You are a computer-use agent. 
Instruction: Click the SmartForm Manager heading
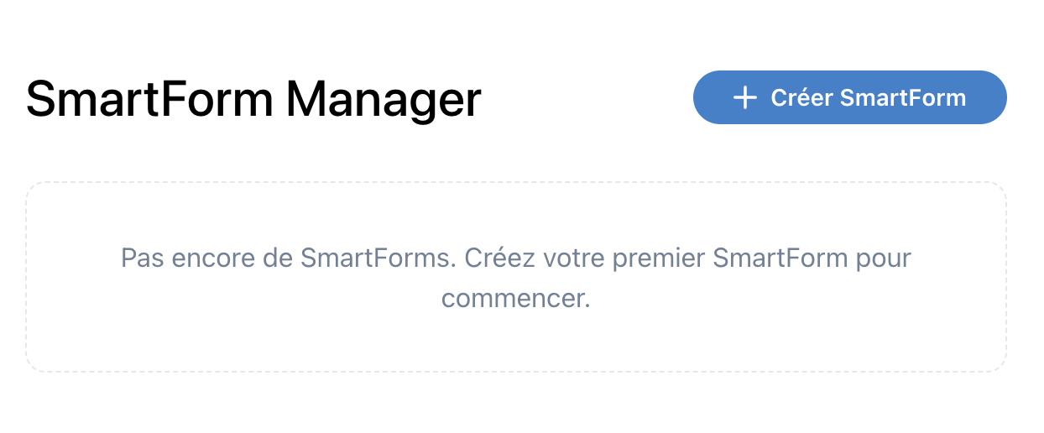253,99
